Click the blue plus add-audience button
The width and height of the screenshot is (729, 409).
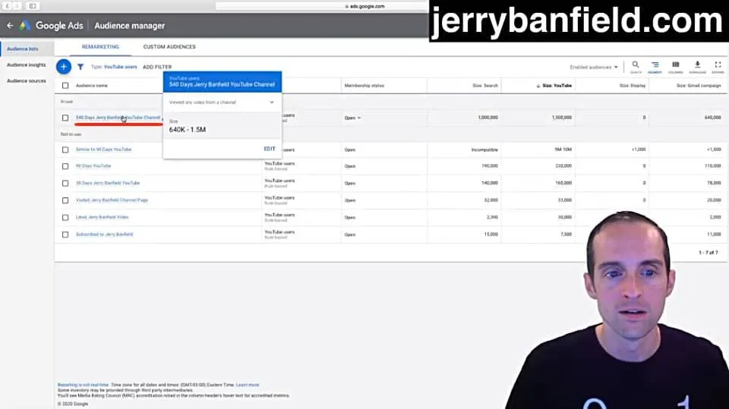click(x=64, y=67)
